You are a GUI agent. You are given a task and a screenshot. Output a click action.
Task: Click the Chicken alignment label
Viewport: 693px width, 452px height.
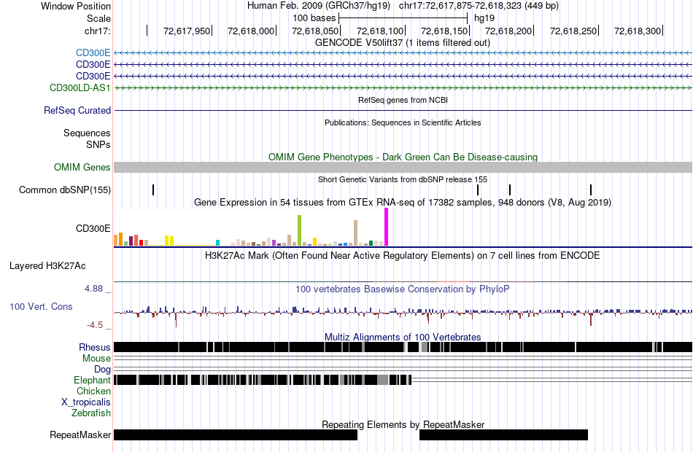pos(93,391)
